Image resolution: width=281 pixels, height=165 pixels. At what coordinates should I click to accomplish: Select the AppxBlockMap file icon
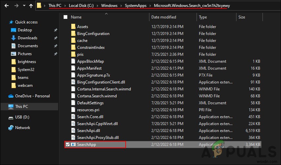point(73,61)
